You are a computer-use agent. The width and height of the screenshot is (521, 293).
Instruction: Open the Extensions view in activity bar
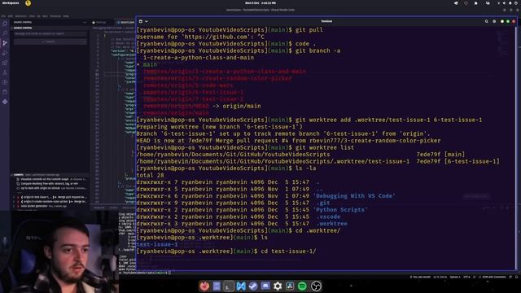point(5,63)
